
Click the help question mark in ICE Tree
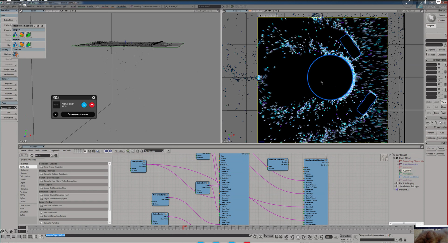168,151
